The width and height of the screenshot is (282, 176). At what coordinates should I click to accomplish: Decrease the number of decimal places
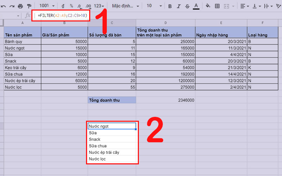coord(80,6)
